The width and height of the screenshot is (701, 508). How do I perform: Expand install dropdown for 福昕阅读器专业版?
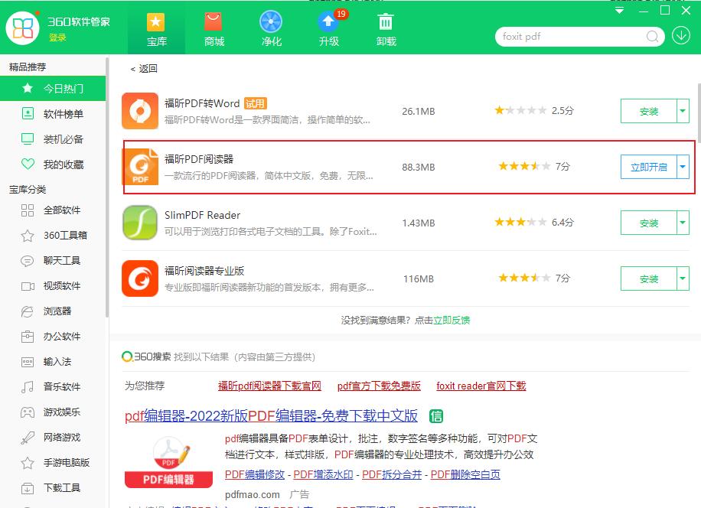pos(683,278)
